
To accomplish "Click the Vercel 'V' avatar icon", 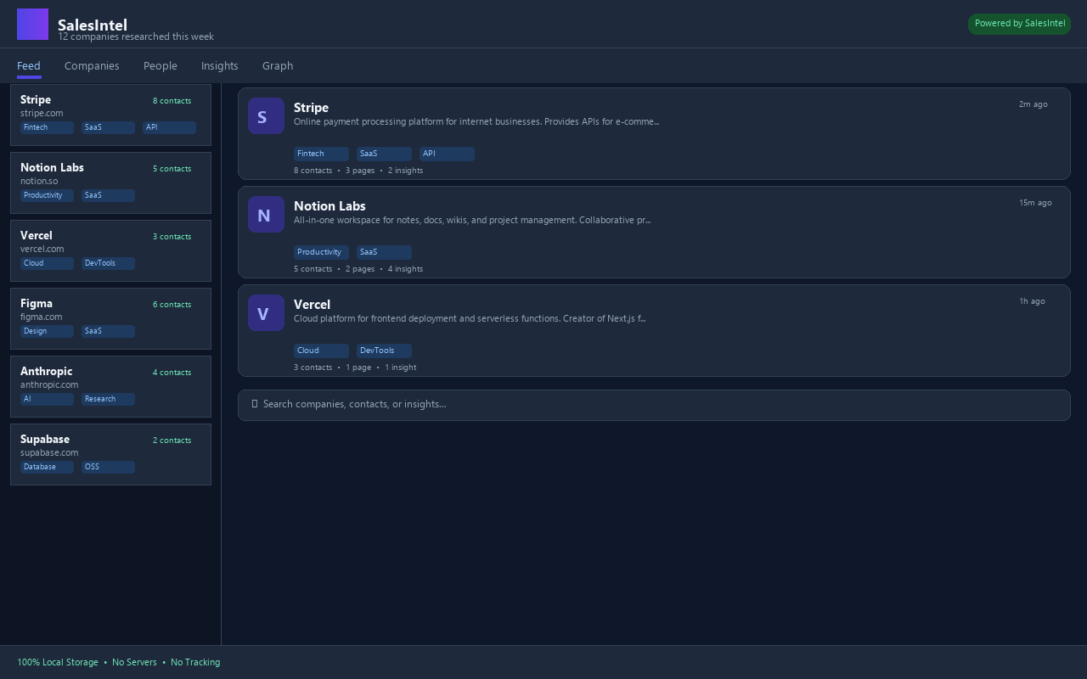I will (266, 312).
